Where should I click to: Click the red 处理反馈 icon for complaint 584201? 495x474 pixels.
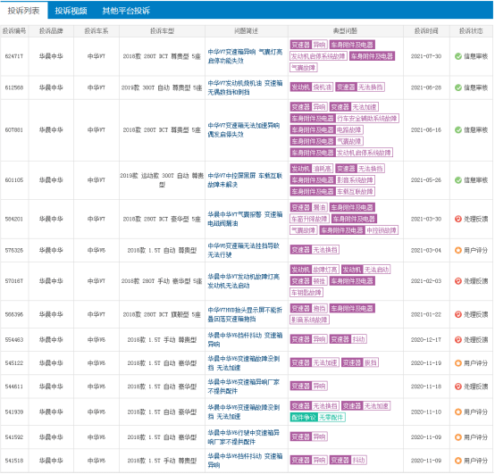coord(458,219)
